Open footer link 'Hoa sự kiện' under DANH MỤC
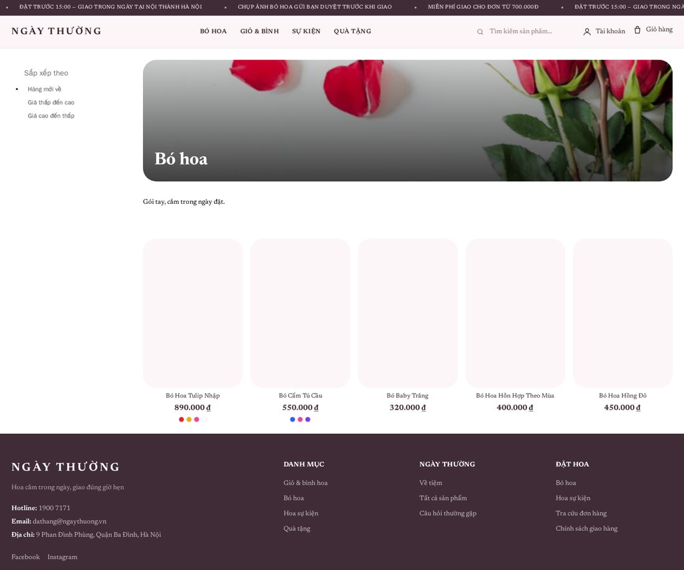Viewport: 684px width, 570px height. 301,513
